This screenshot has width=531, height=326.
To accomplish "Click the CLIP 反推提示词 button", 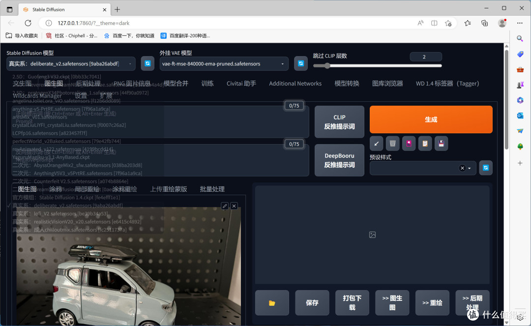I will click(339, 122).
